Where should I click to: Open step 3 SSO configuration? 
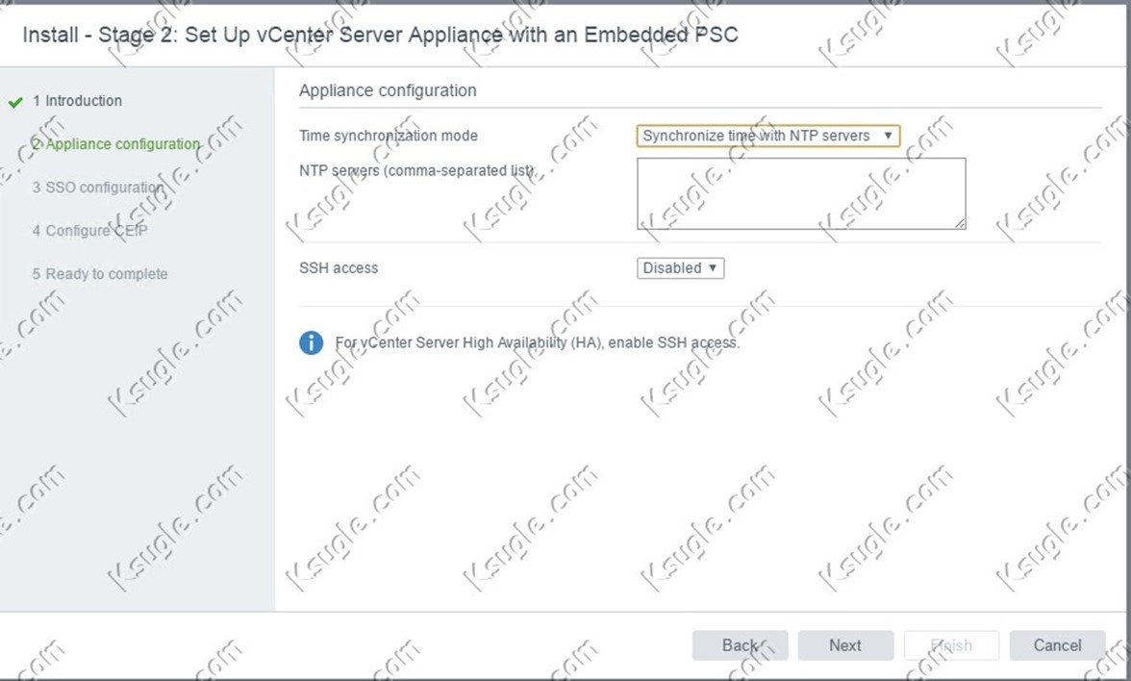tap(97, 188)
